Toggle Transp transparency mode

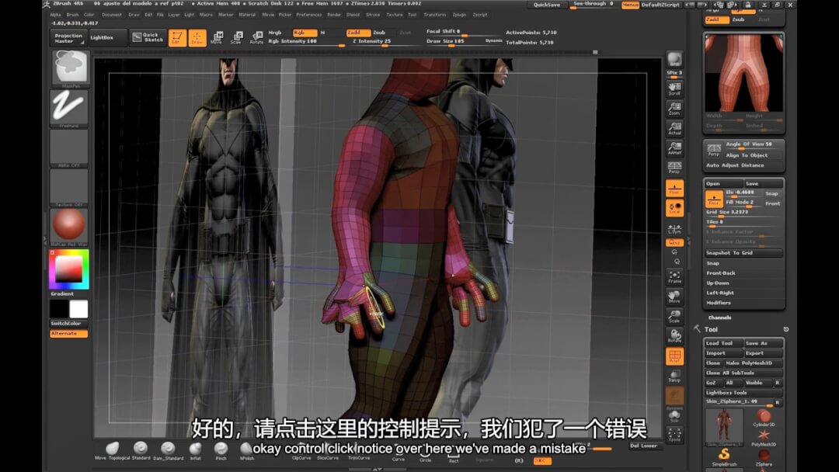click(x=674, y=377)
